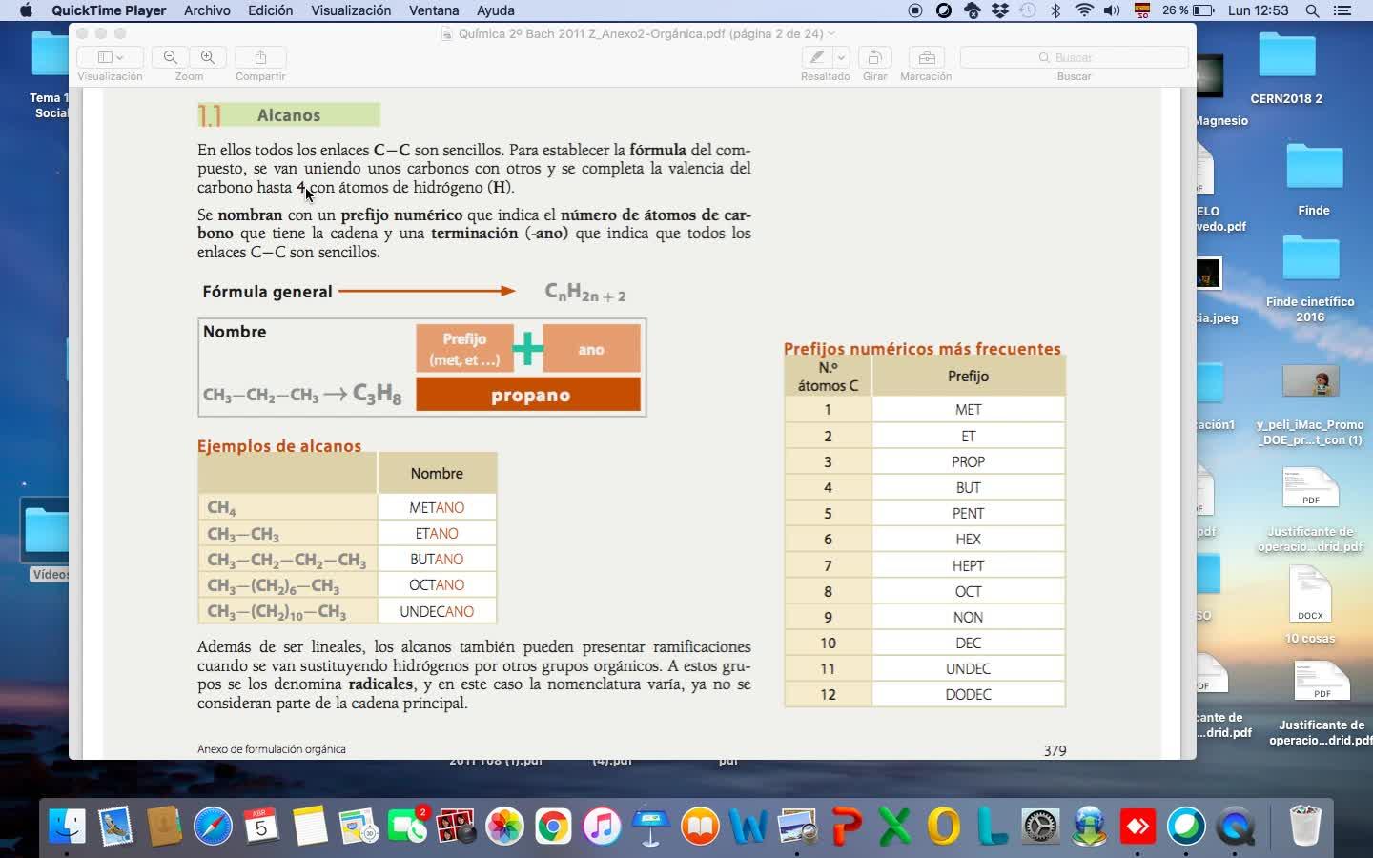This screenshot has width=1373, height=858.
Task: Open the Compartir share button
Action: pos(260,57)
